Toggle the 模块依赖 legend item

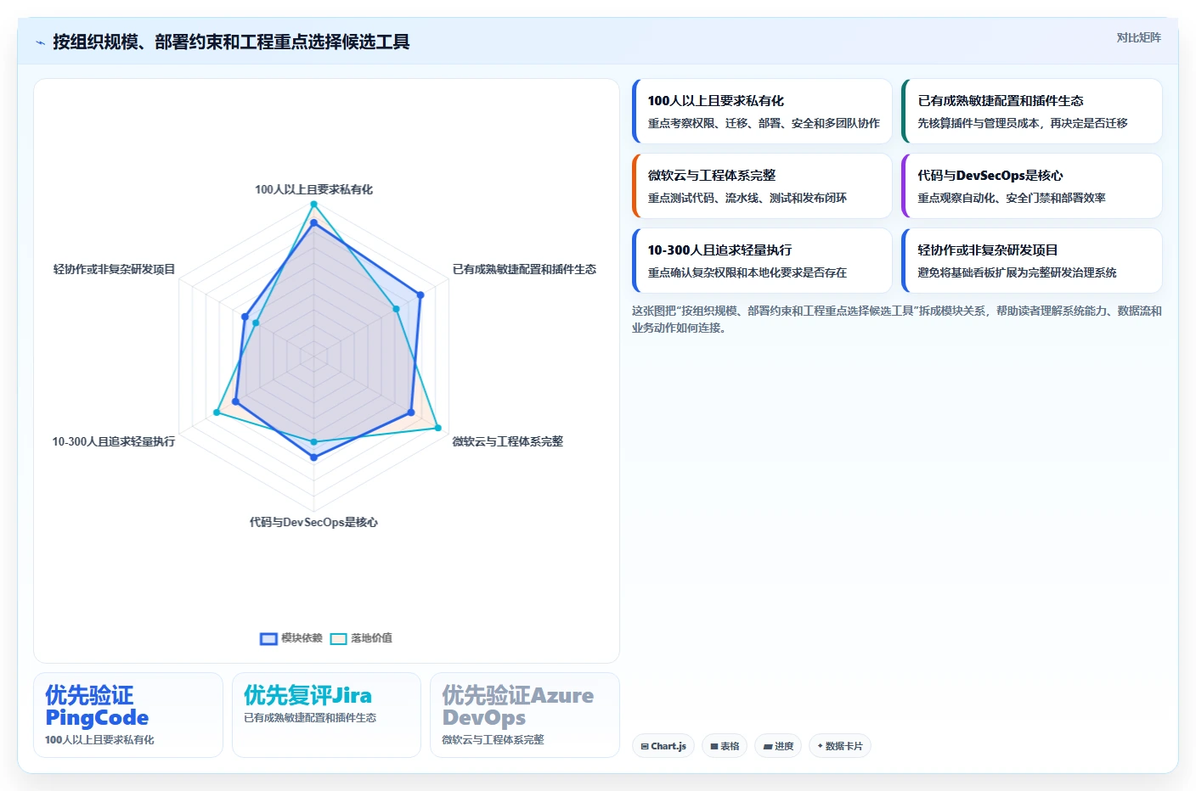click(291, 638)
